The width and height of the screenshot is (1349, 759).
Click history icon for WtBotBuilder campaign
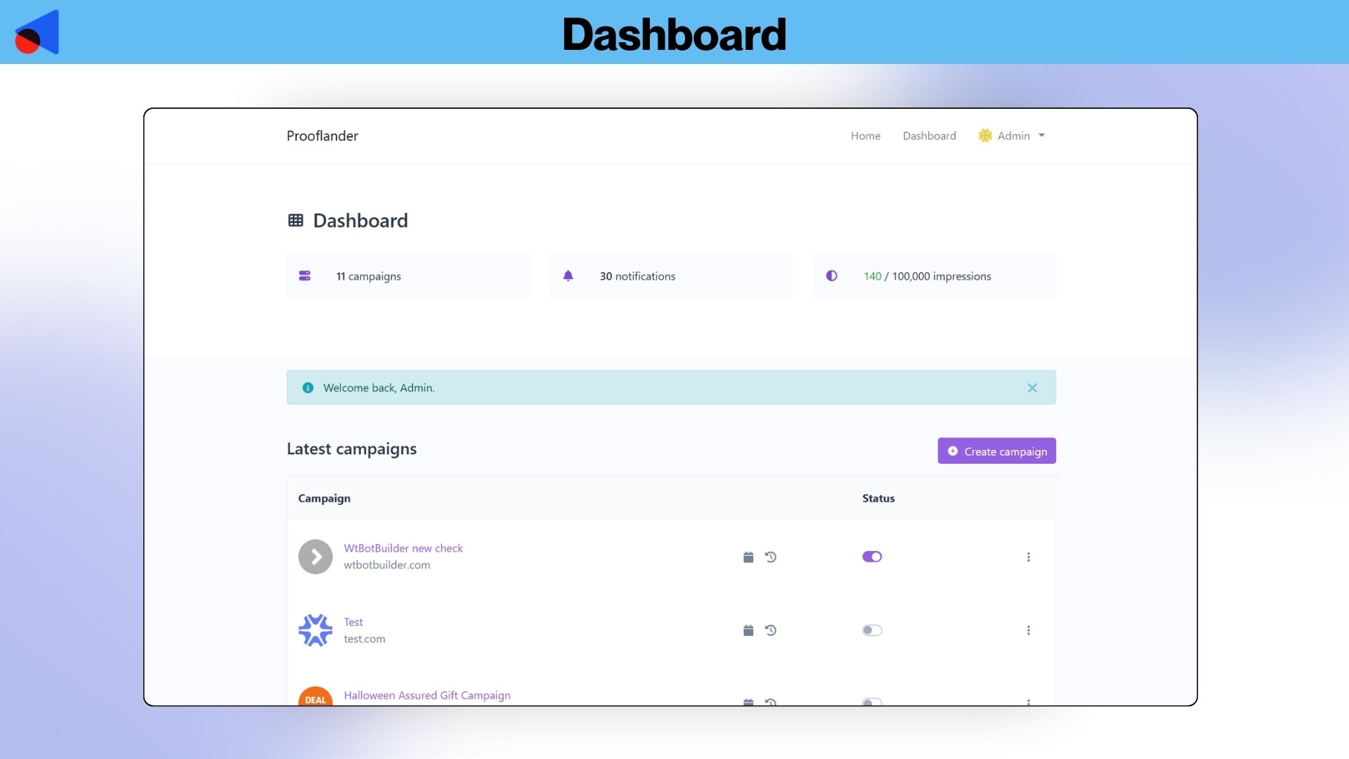(x=771, y=557)
